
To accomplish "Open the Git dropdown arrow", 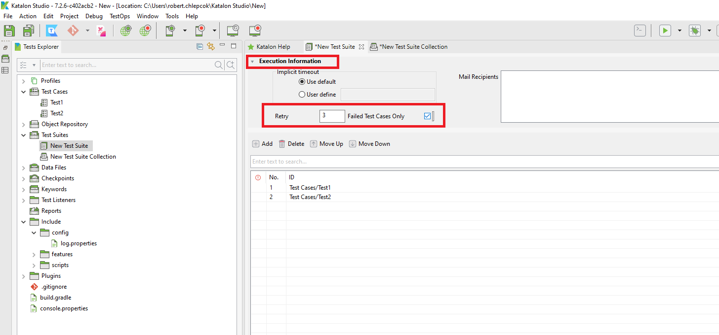I will click(x=87, y=31).
